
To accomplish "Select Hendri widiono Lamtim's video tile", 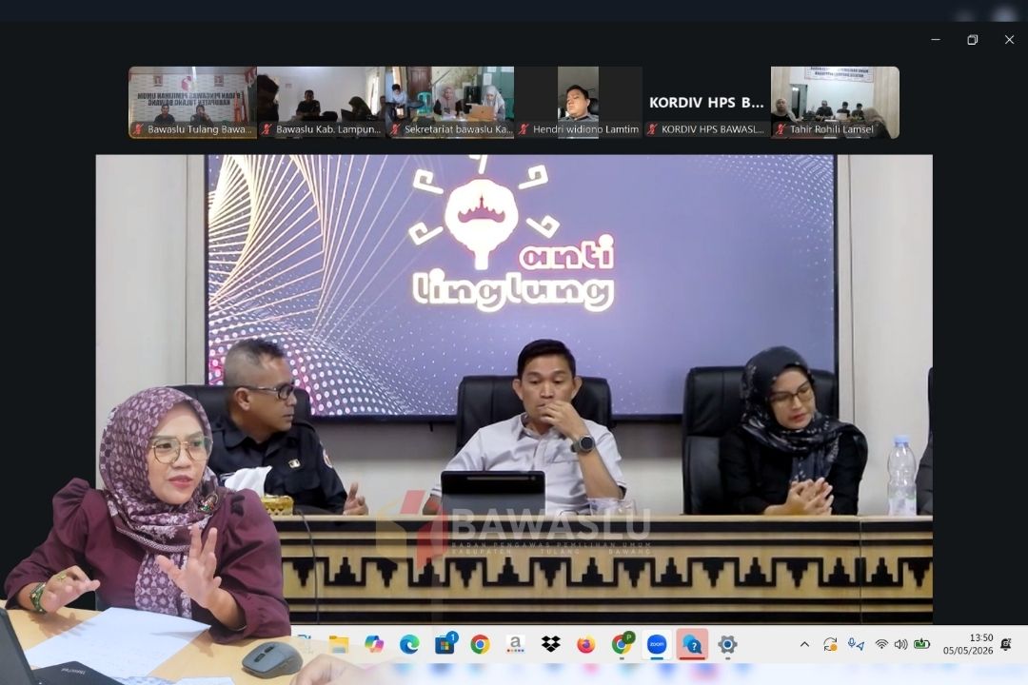I will click(579, 102).
